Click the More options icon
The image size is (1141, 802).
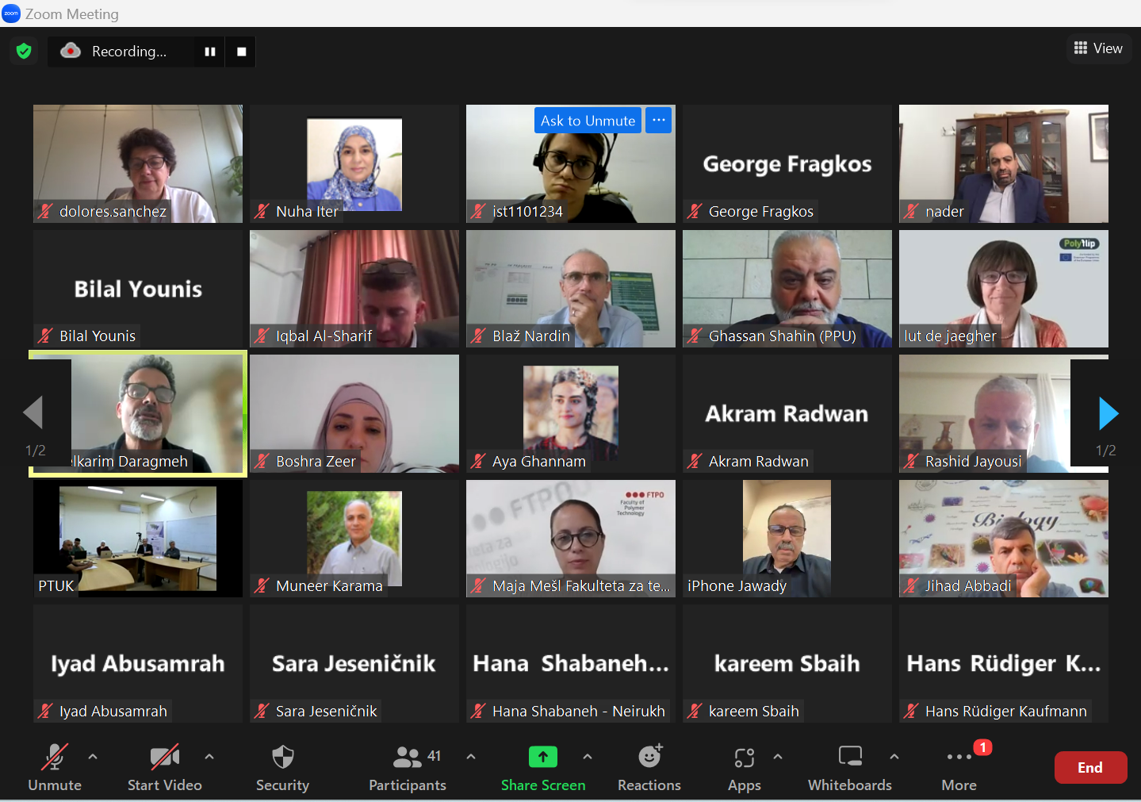tap(959, 757)
